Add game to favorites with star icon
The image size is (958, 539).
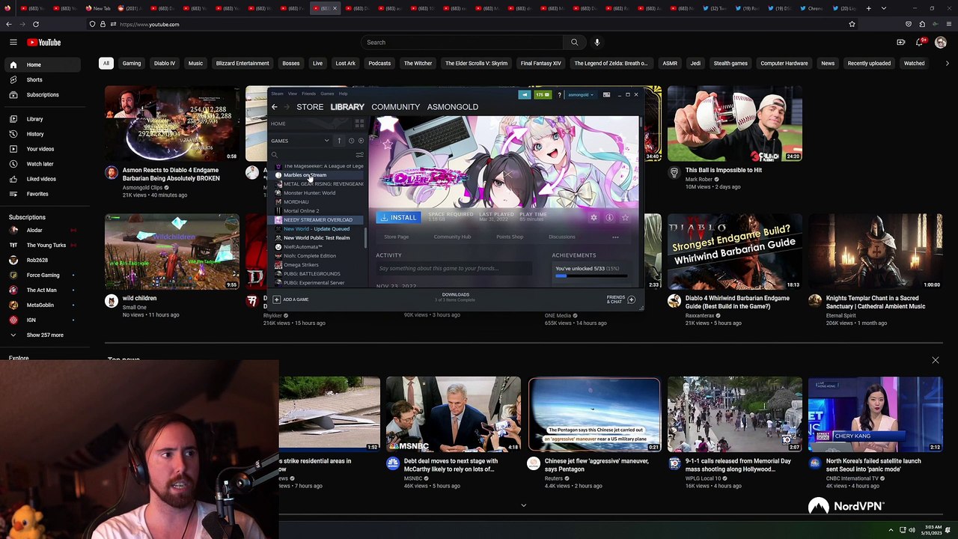coord(625,218)
